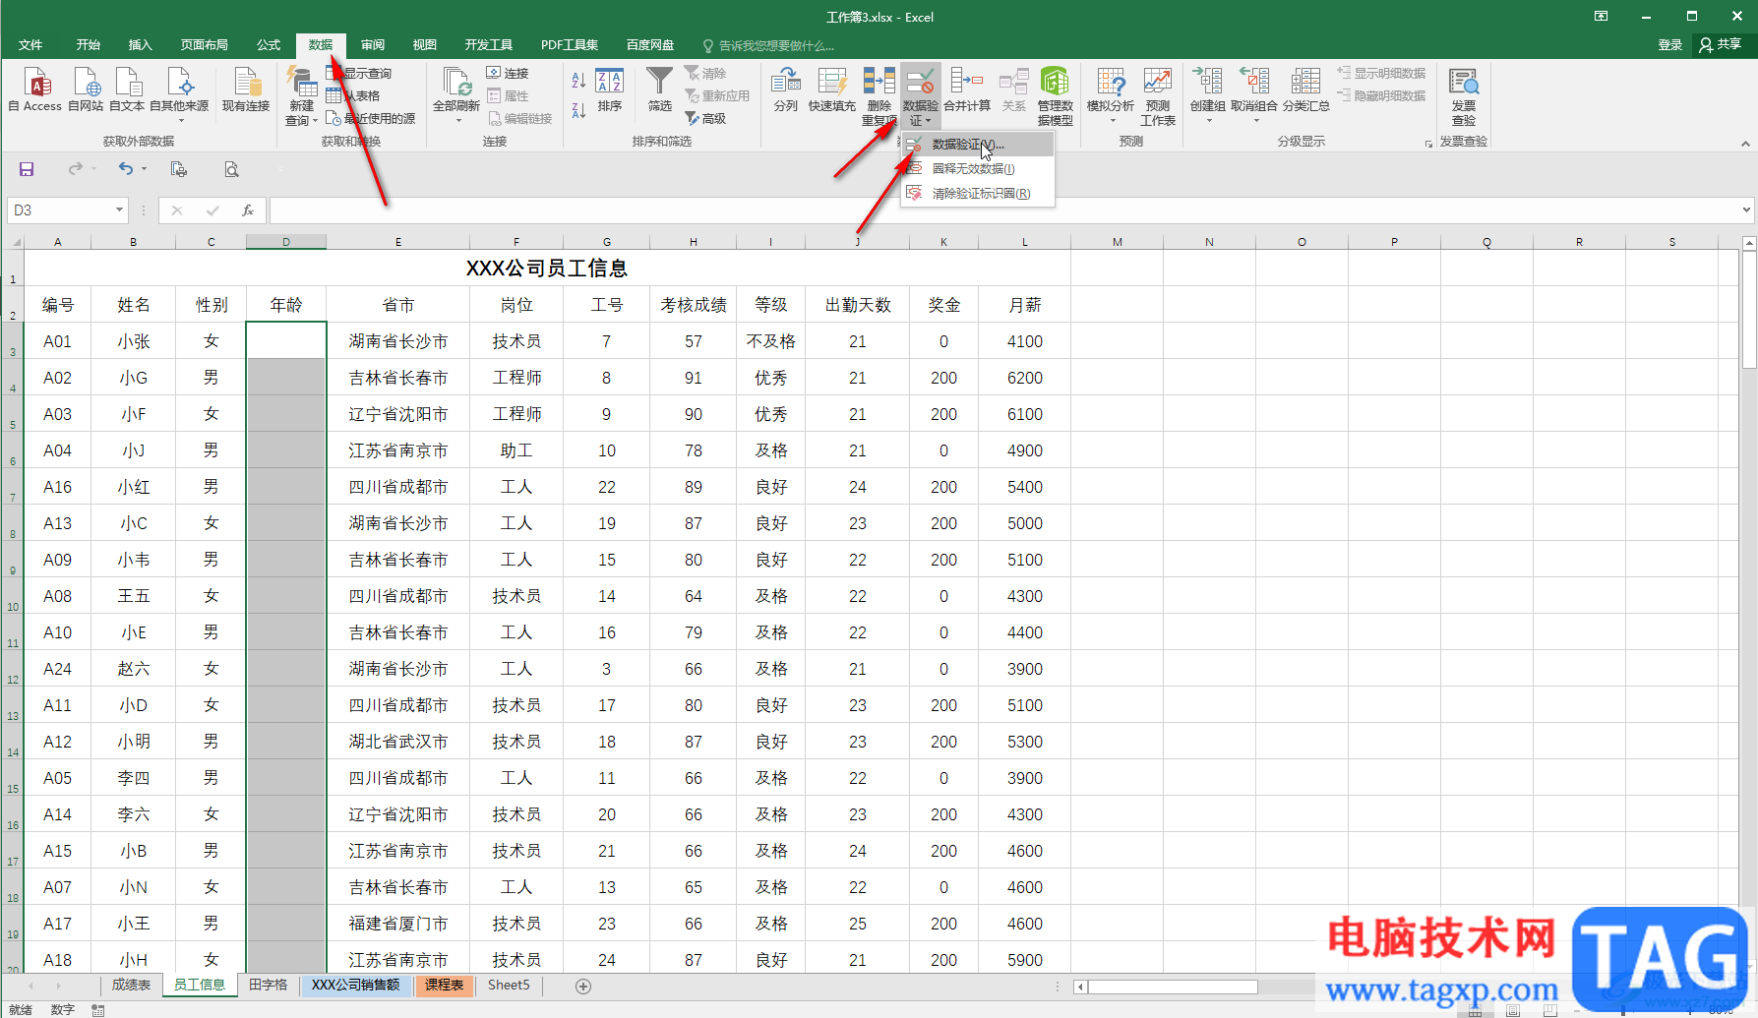Click the horizontal scrollbar thumb
This screenshot has width=1758, height=1018.
pos(1172,987)
